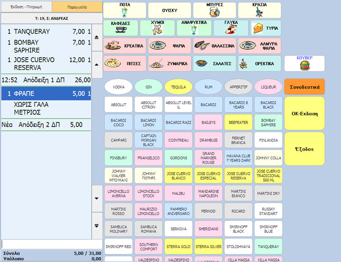This screenshot has height=262, width=341.
Task: Jump to bottom of order list
Action: [x=96, y=225]
